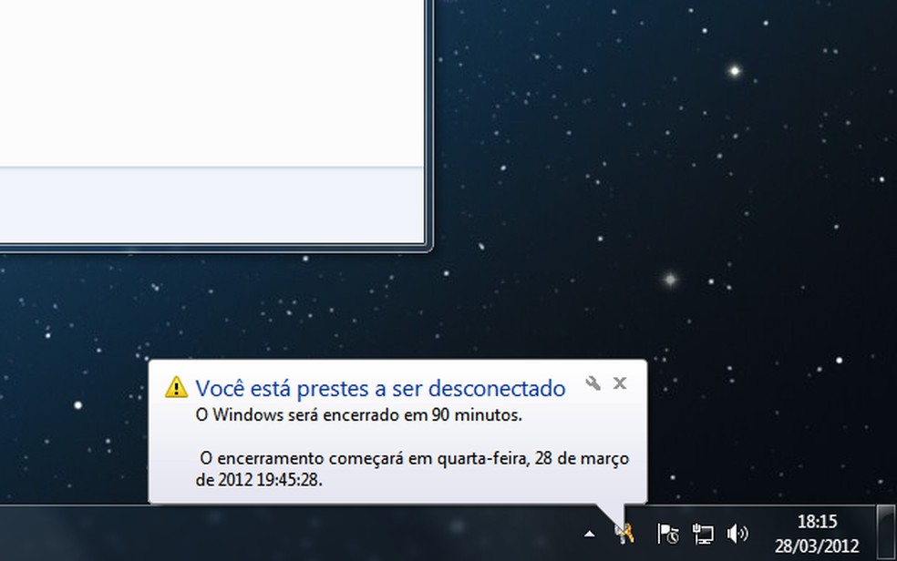Dismiss the shutdown notification with the X

point(620,383)
